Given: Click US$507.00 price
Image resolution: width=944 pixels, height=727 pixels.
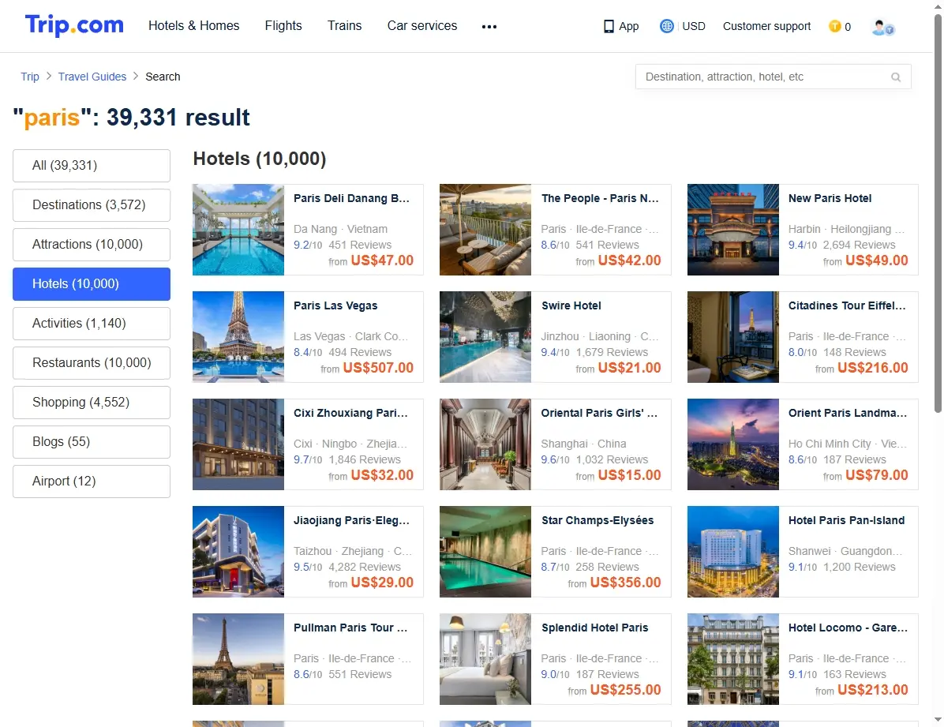Looking at the screenshot, I should tap(378, 367).
